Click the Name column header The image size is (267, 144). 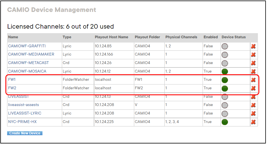click(13, 37)
